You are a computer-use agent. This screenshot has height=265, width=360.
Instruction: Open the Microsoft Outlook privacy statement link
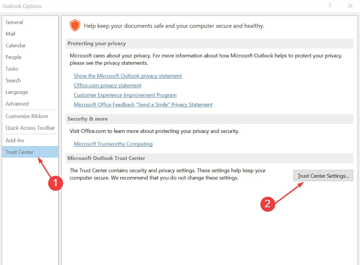click(128, 76)
